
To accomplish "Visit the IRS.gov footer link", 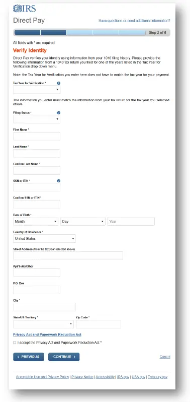I will 123,377.
